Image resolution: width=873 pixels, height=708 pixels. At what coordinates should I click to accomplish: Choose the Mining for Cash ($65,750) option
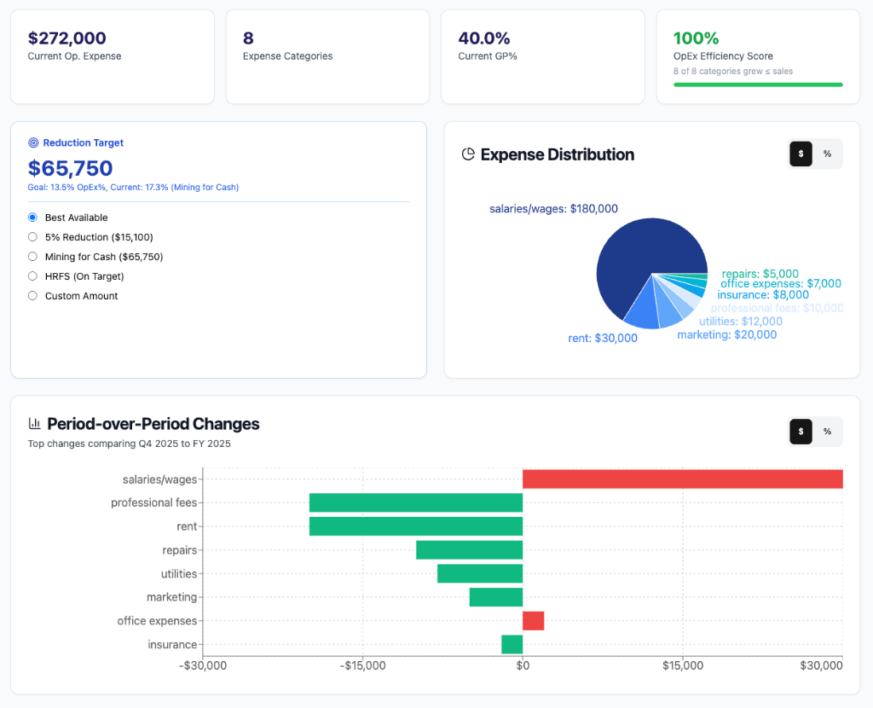coord(33,256)
